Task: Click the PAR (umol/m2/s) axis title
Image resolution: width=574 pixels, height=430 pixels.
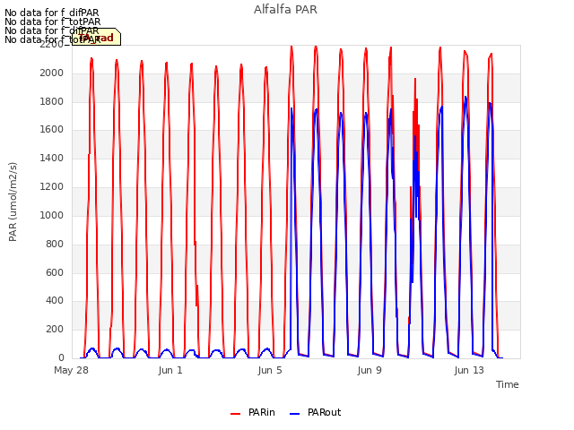Action: pyautogui.click(x=13, y=202)
